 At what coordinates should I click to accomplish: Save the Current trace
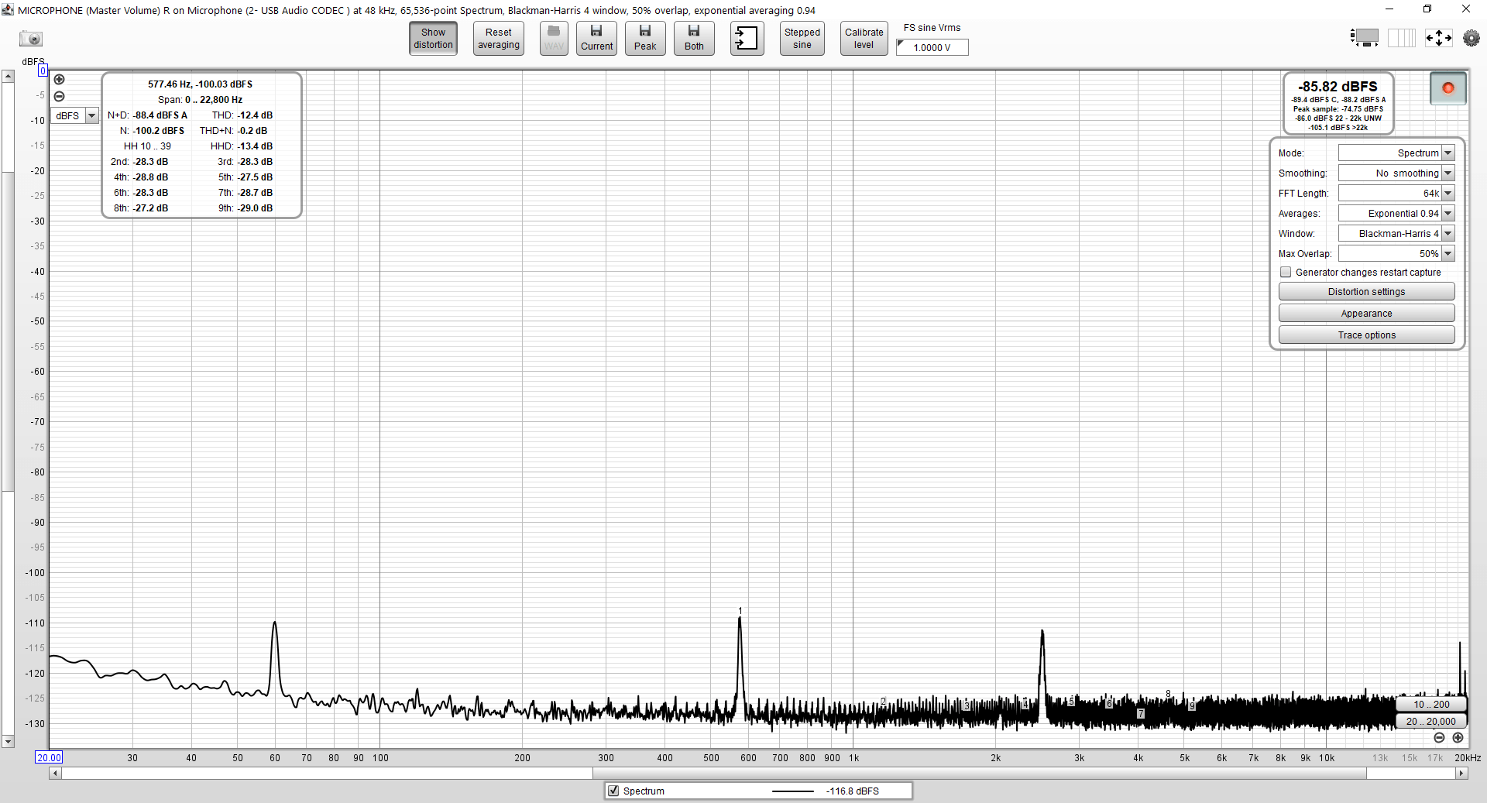tap(596, 38)
